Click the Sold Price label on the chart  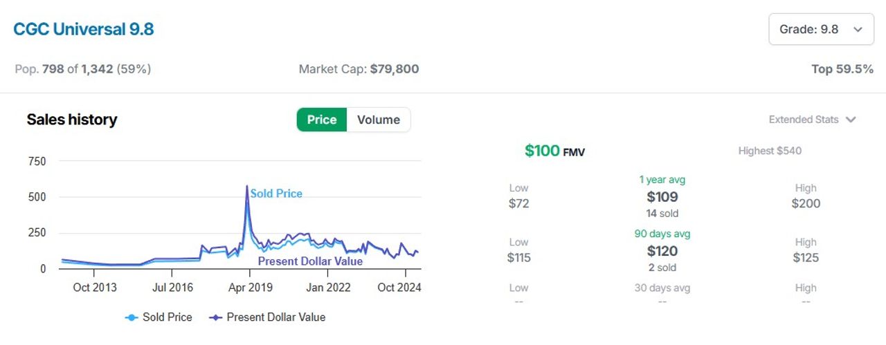coord(276,194)
